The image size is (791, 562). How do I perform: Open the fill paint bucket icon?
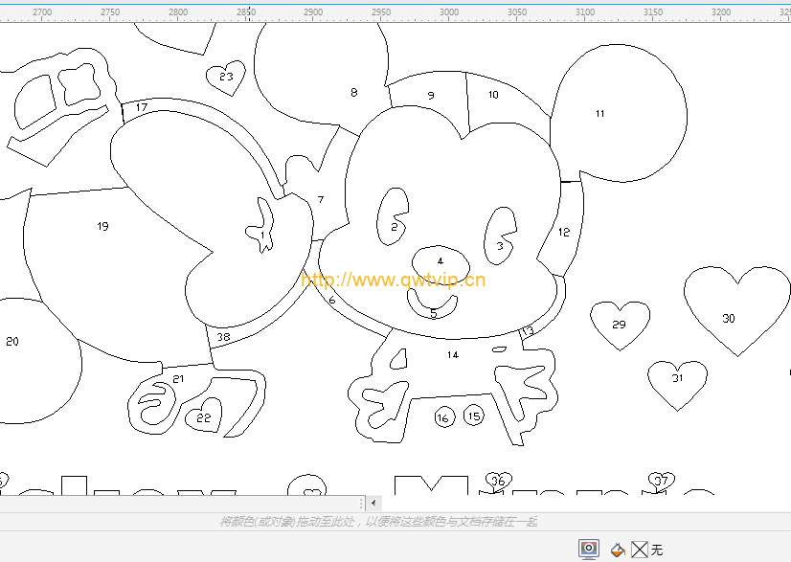pos(618,550)
